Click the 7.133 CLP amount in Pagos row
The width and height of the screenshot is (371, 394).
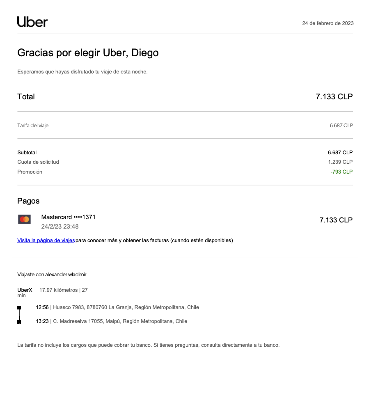tap(336, 220)
